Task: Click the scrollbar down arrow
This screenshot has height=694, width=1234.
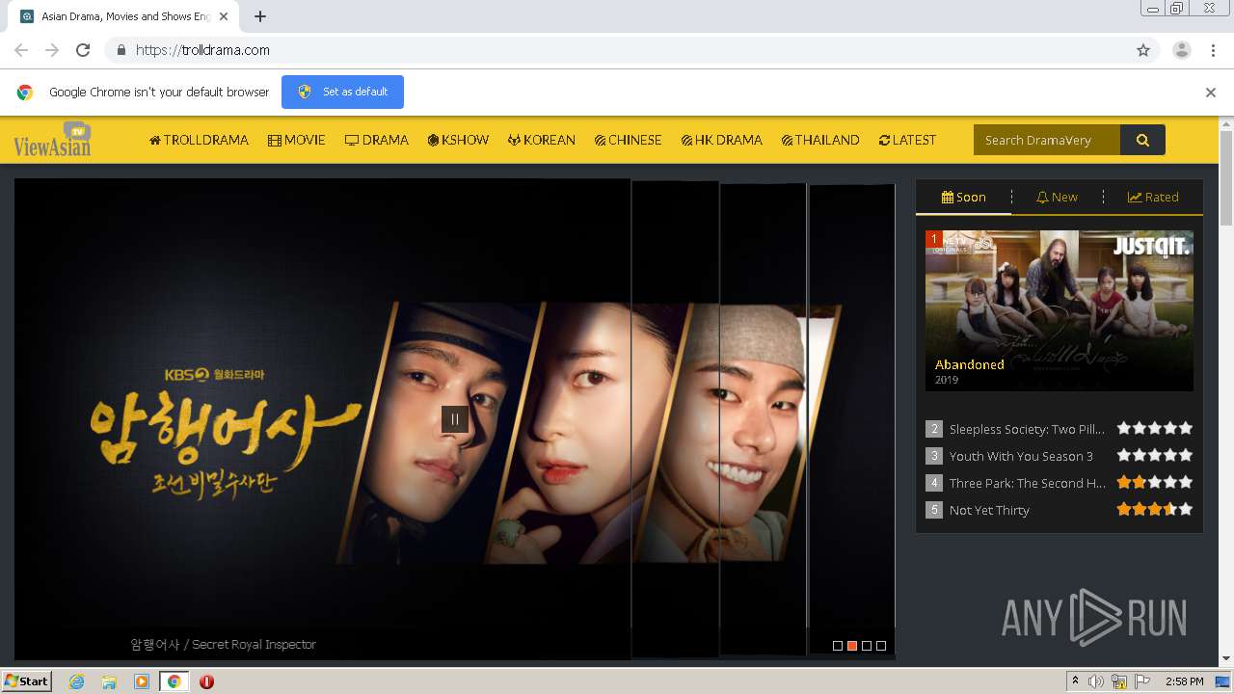Action: pos(1226,658)
